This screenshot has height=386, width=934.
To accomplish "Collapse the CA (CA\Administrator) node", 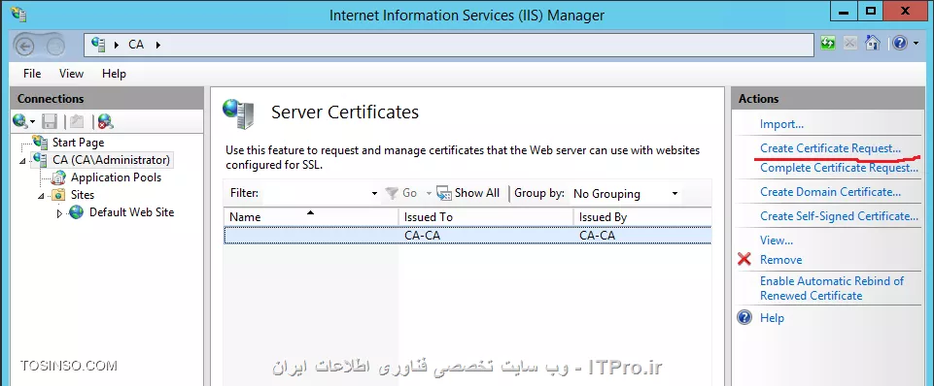I will click(23, 161).
